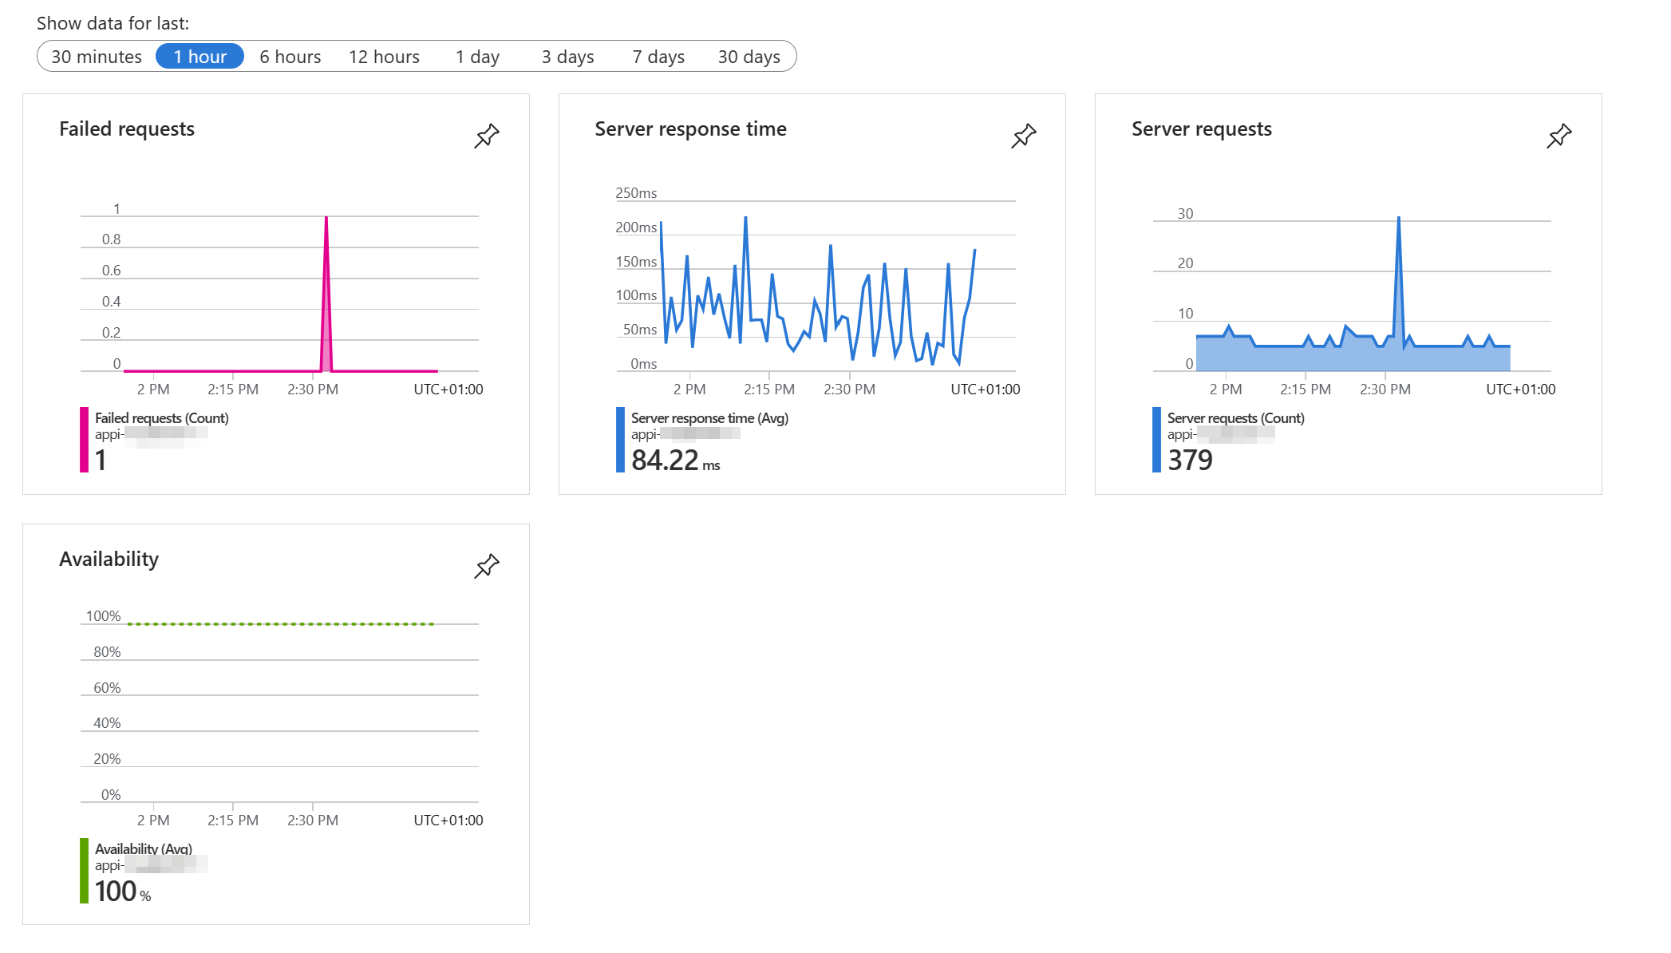Select the 30 minutes time range

(97, 57)
